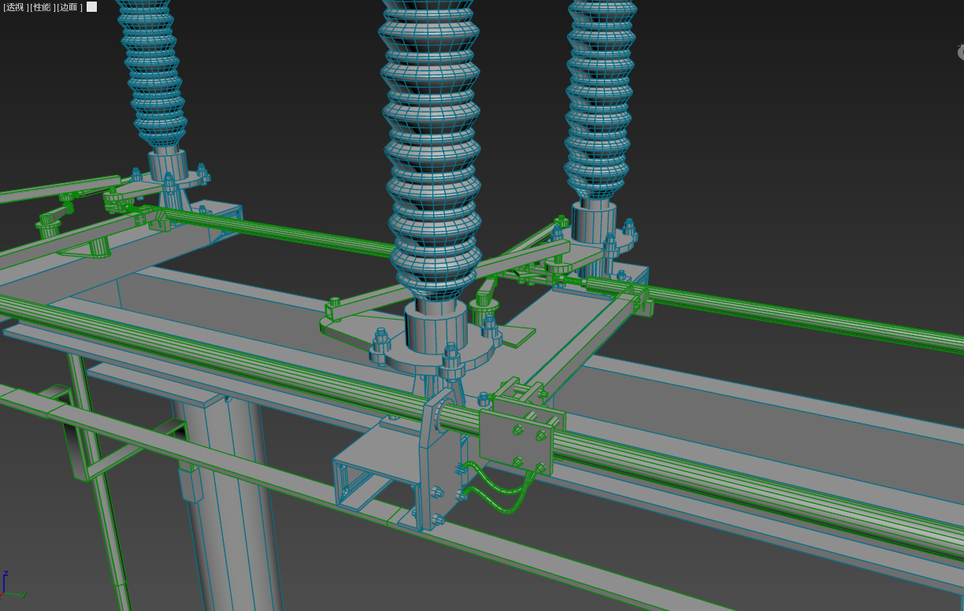Select the right ribbed insulator column

click(x=600, y=102)
